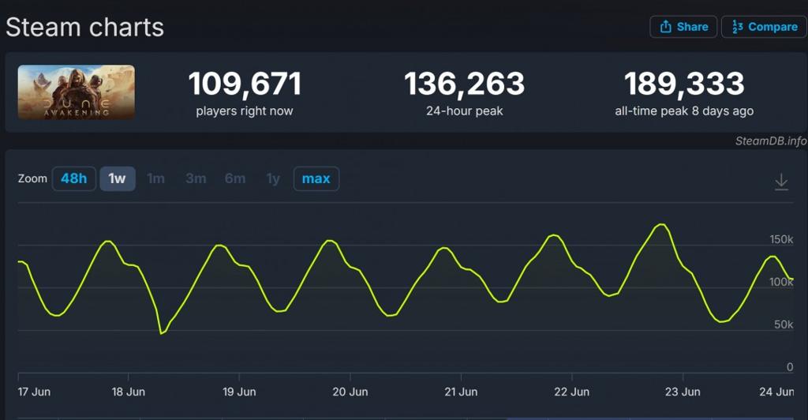
Task: Open the Compare button
Action: pyautogui.click(x=764, y=27)
